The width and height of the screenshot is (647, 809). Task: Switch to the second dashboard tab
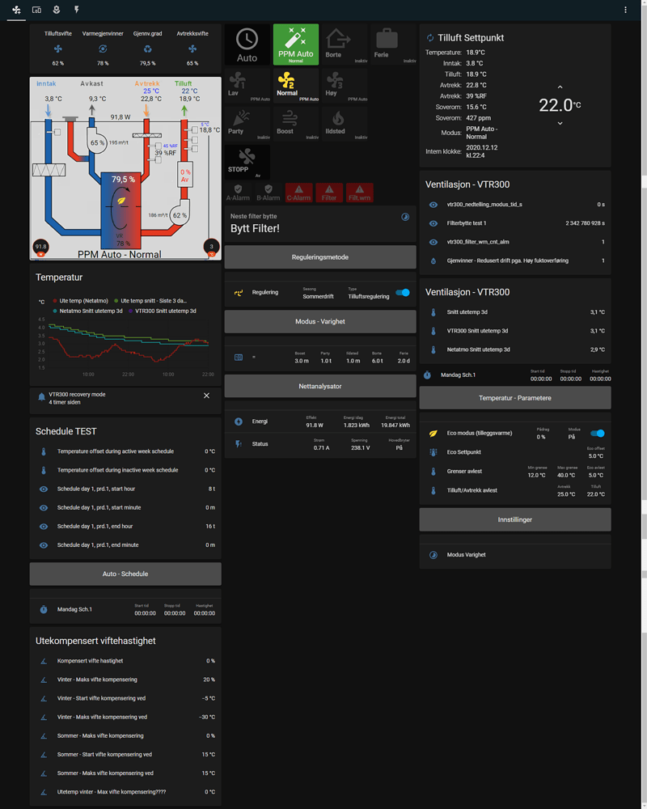pyautogui.click(x=36, y=9)
